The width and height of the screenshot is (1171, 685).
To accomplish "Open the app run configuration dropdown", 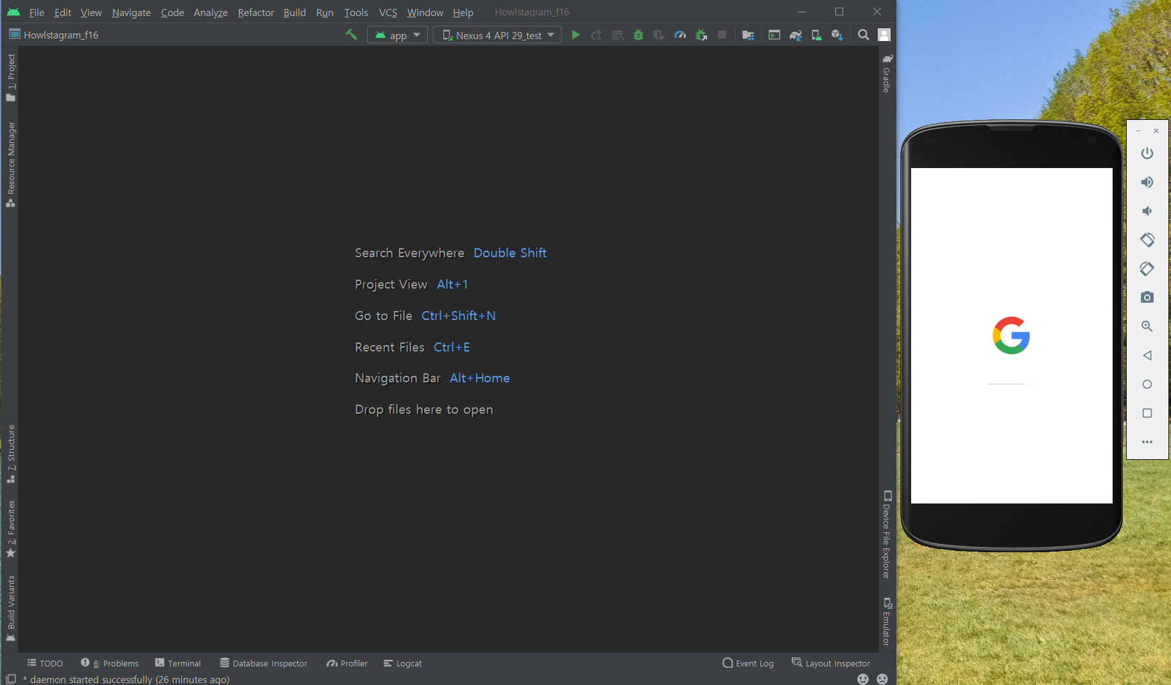I will [397, 35].
